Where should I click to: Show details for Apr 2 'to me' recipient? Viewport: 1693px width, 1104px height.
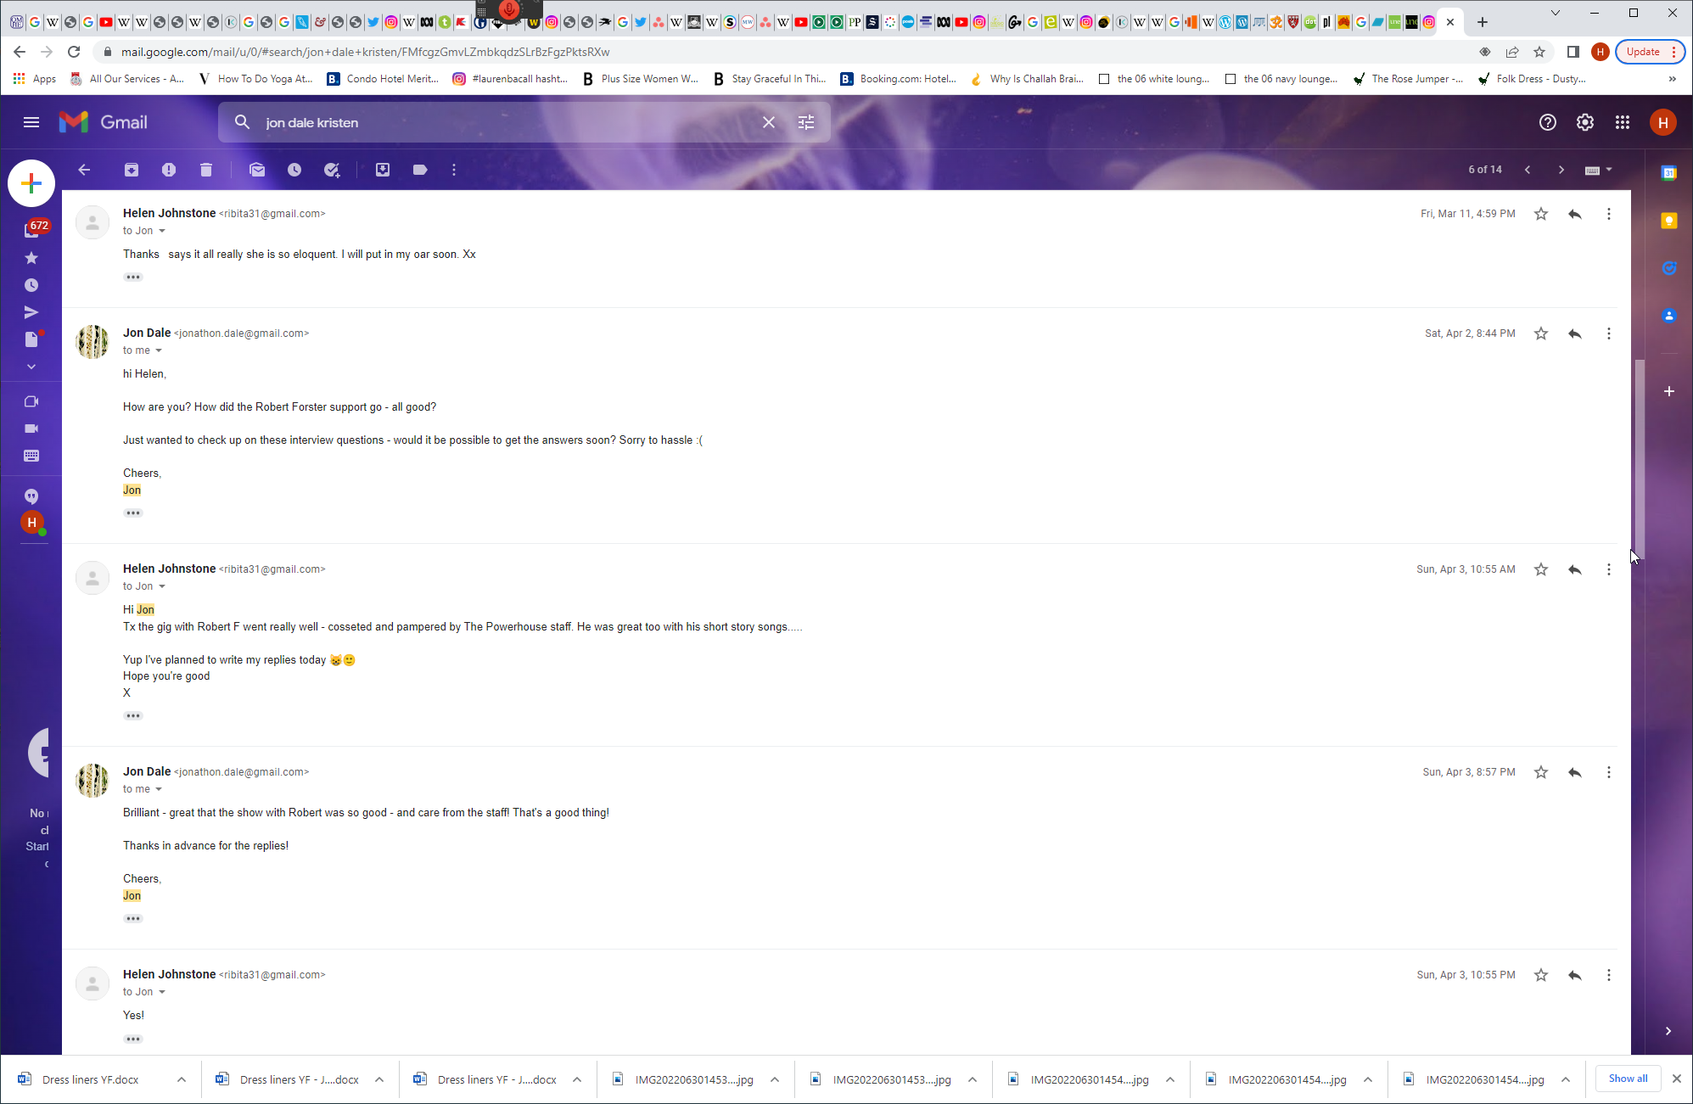159,350
